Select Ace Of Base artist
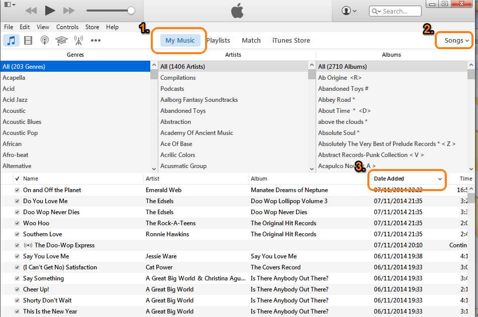Screen dimensions: 478x317 pos(233,144)
